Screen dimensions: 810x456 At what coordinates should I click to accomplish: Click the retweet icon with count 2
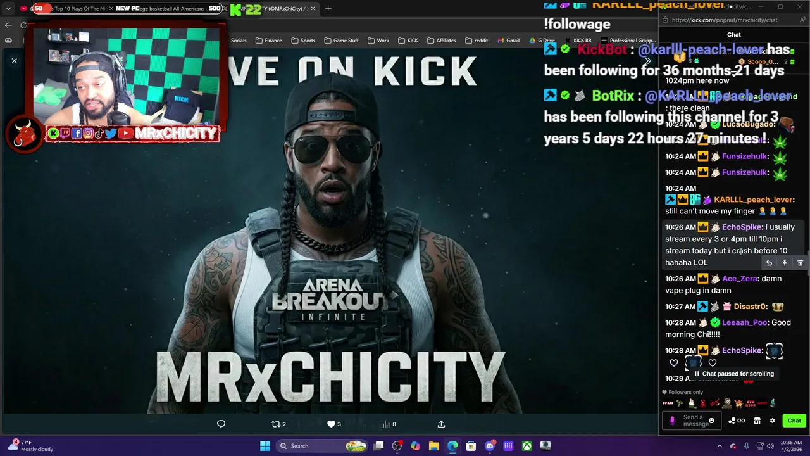(x=278, y=424)
